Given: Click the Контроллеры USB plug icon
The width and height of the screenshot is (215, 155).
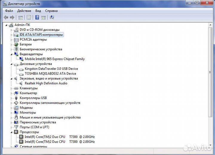Looking at the screenshot, I should tap(16, 98).
